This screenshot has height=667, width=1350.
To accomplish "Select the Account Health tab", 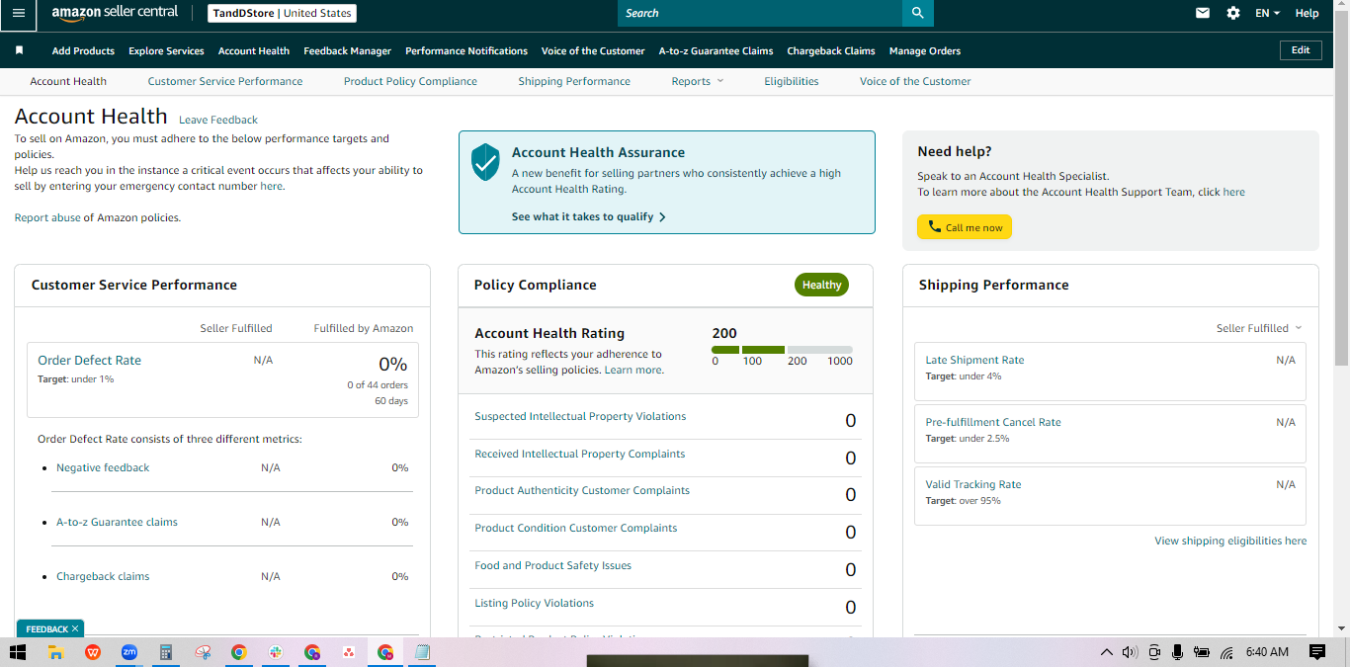I will click(68, 81).
